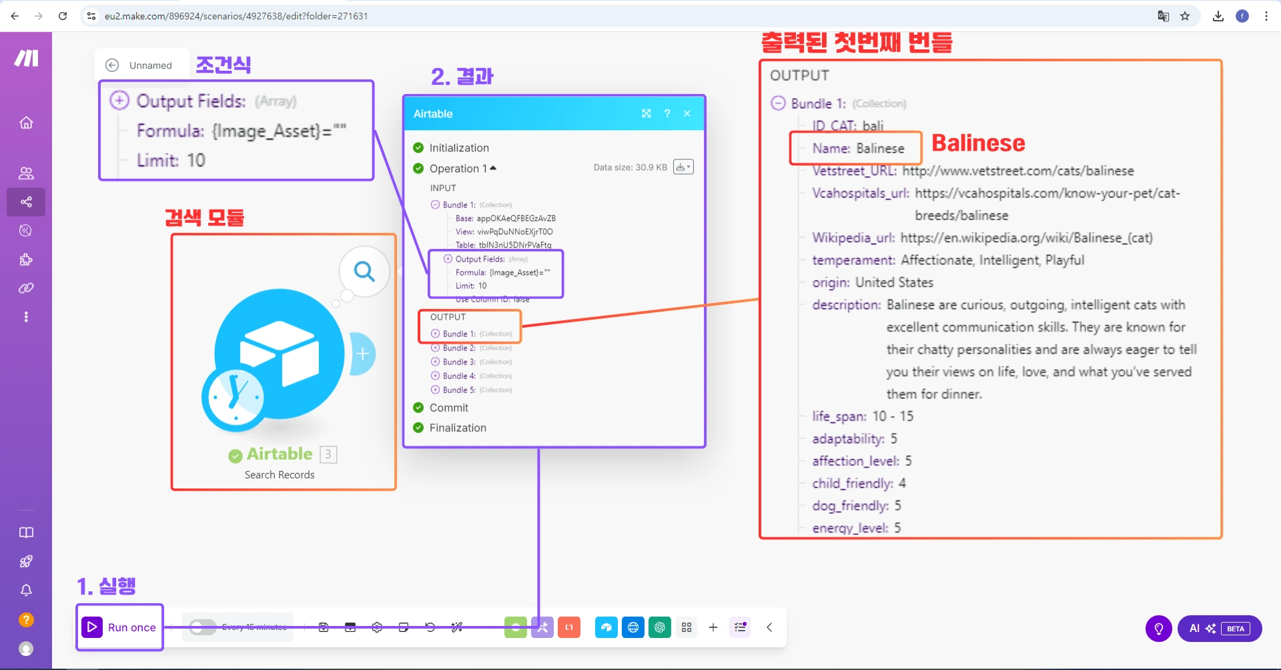Click the HTTP globe icon in toolbar
The image size is (1281, 670).
pyautogui.click(x=633, y=627)
